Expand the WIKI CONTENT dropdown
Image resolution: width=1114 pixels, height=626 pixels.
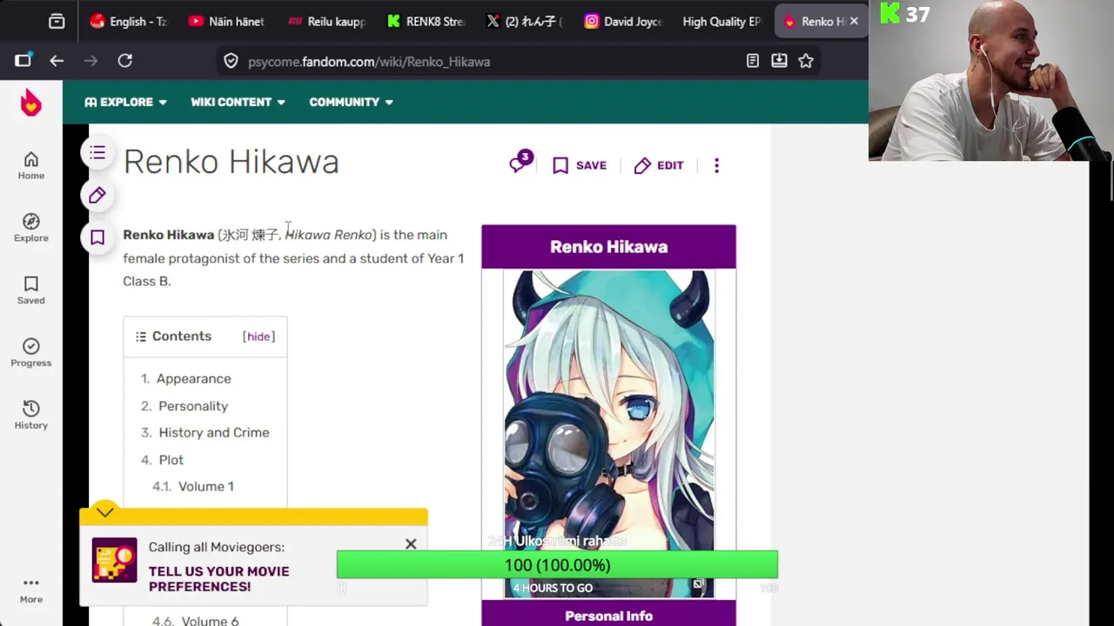238,102
